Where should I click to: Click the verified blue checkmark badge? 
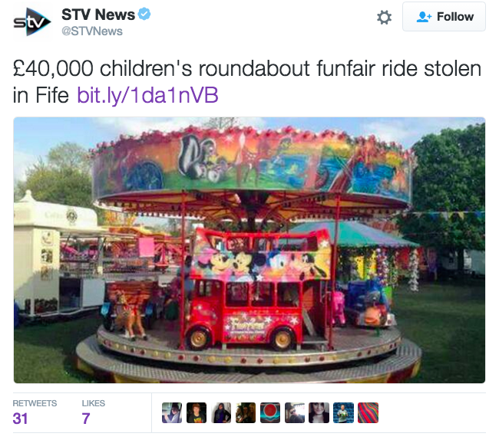pos(144,15)
